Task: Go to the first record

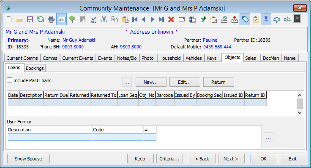Action: tap(135, 19)
